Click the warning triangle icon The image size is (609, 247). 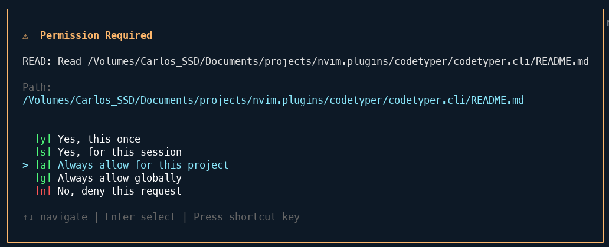[25, 36]
